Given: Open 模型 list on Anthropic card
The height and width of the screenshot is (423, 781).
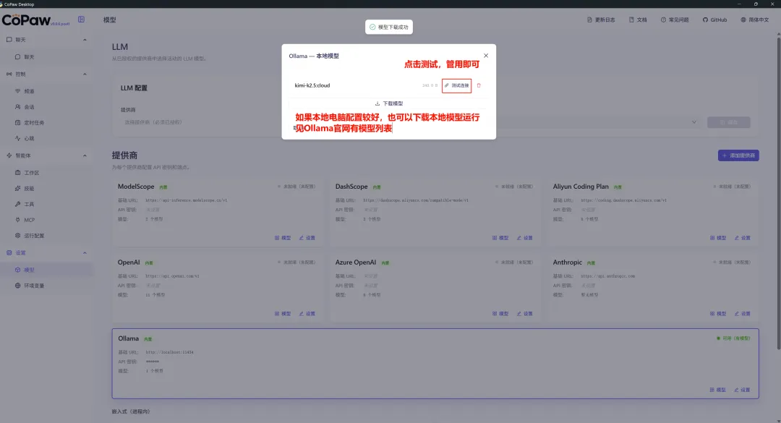Looking at the screenshot, I should click(x=718, y=314).
